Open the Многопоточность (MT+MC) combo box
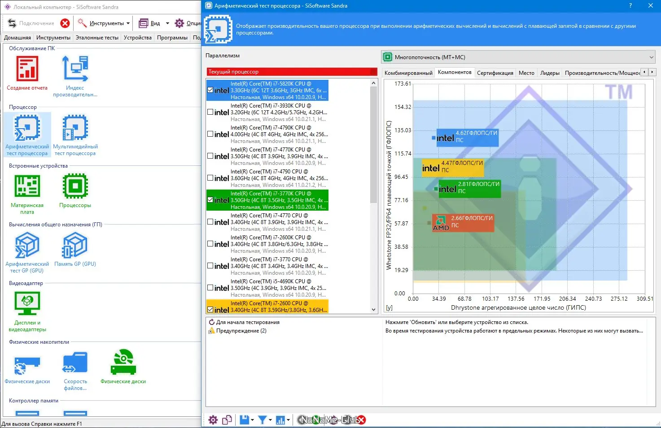Screen dimensions: 661x428 [518, 57]
